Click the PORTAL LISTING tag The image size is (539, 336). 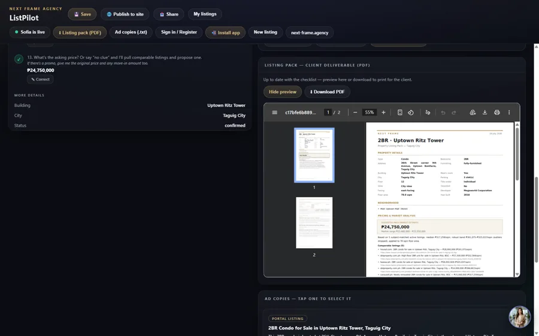(287, 319)
